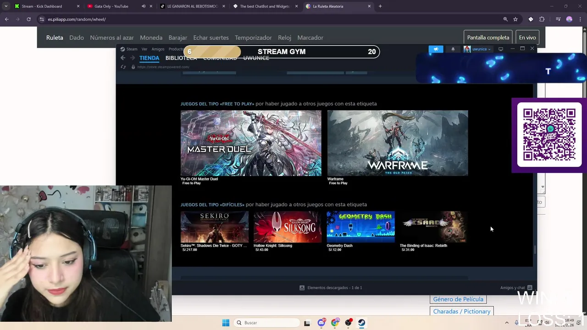This screenshot has height=330, width=587.
Task: Switch to The best ChatBot and Widgets tab
Action: [265, 6]
